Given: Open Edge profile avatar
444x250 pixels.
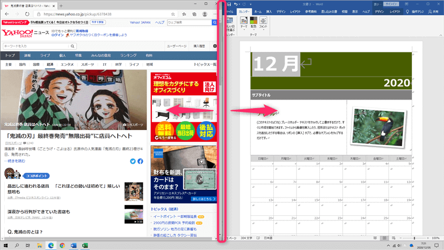Looking at the screenshot, I should (205, 14).
